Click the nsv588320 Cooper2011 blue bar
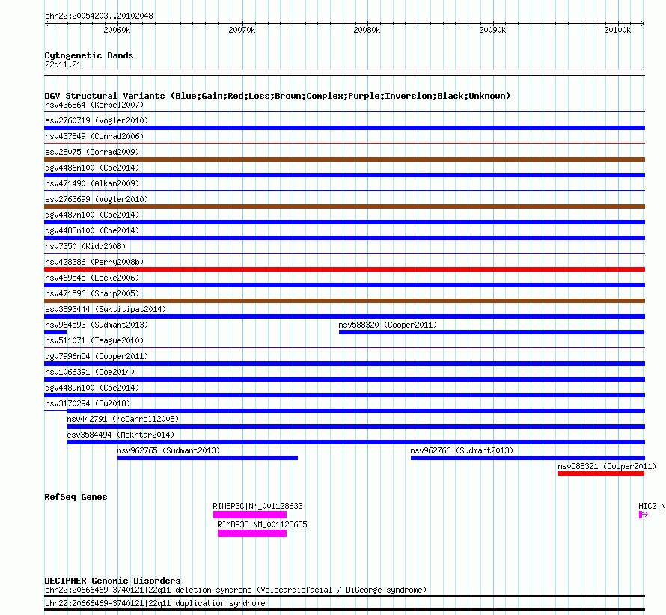The height and width of the screenshot is (615, 666). pyautogui.click(x=492, y=332)
